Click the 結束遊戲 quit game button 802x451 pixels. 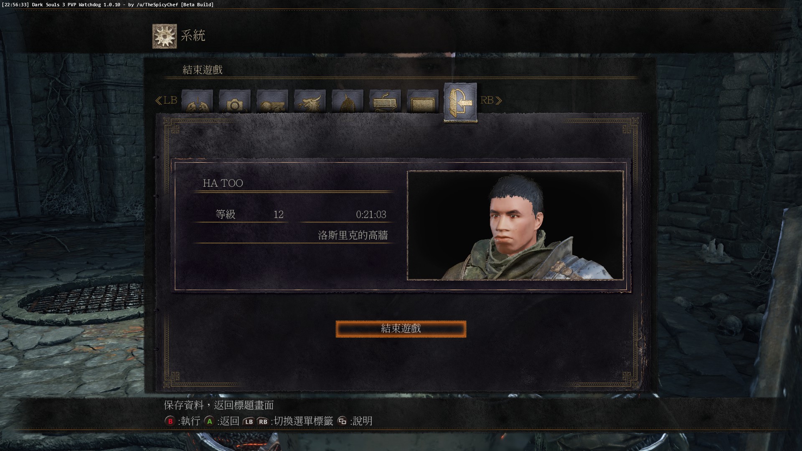pyautogui.click(x=401, y=329)
